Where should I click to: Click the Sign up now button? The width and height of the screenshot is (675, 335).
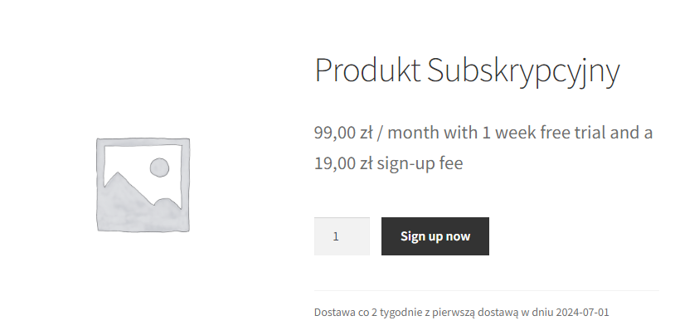(x=435, y=236)
